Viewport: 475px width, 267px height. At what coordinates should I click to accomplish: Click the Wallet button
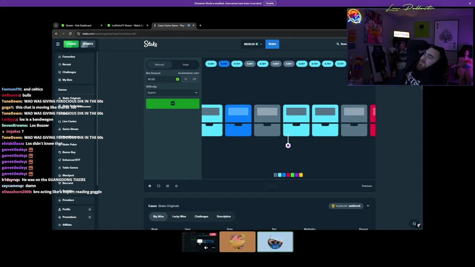272,44
